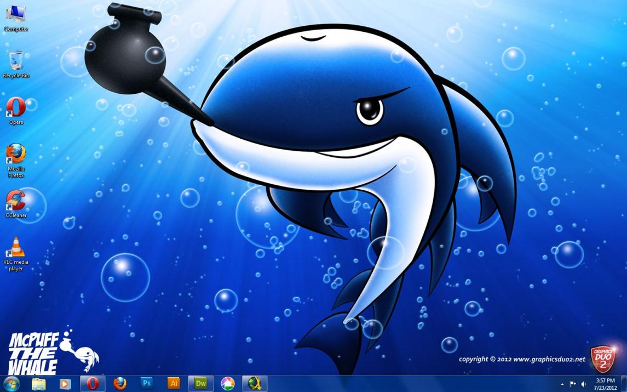Open the Action Center flag icon
Screen dimensions: 627x392
click(573, 384)
